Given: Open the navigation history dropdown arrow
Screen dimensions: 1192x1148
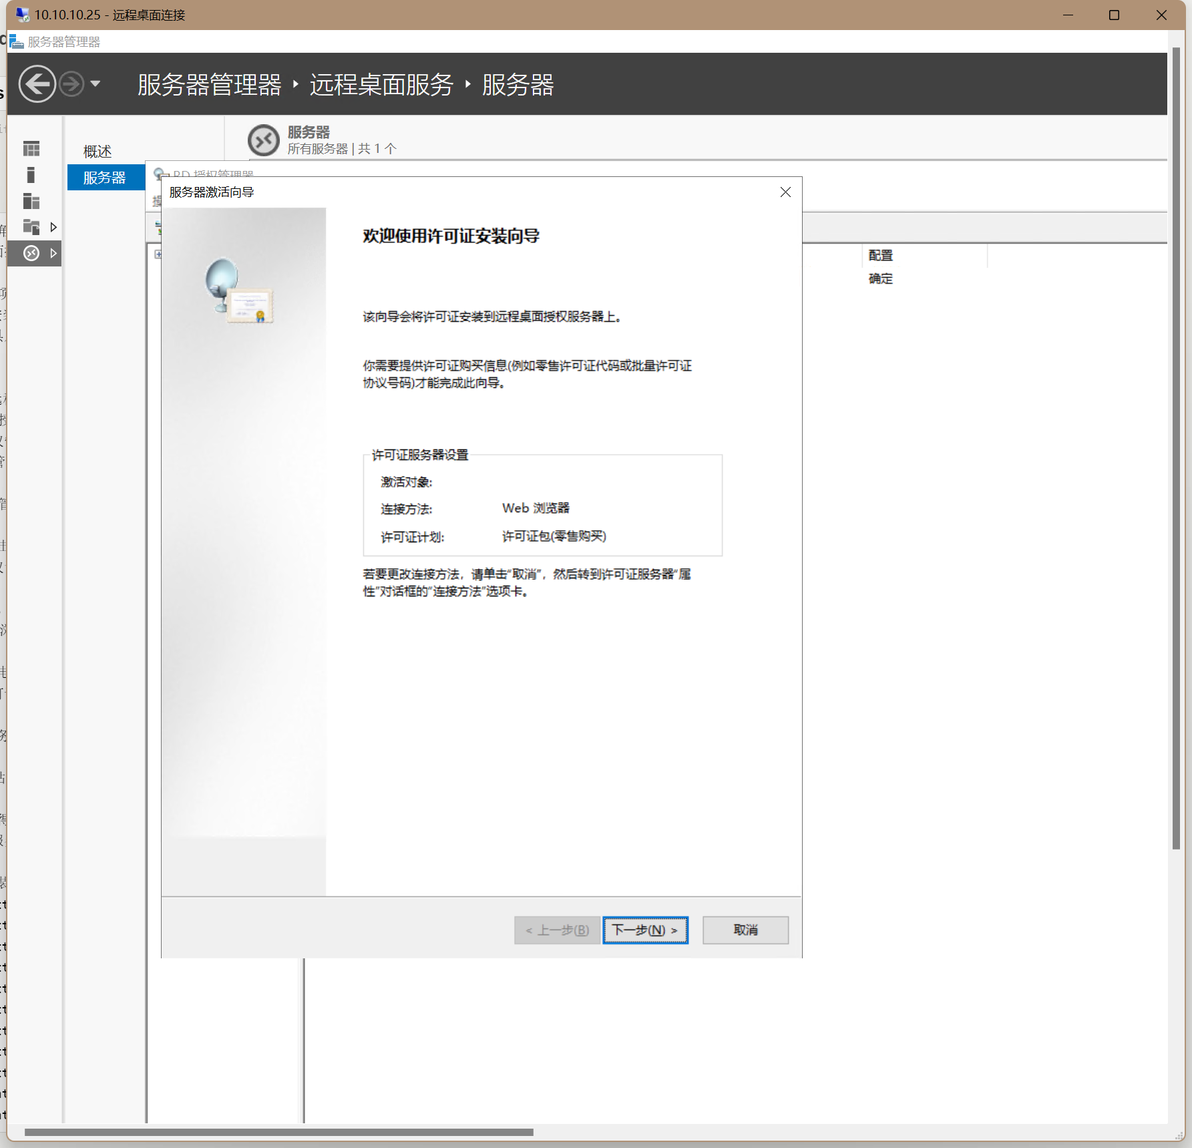Looking at the screenshot, I should [95, 84].
